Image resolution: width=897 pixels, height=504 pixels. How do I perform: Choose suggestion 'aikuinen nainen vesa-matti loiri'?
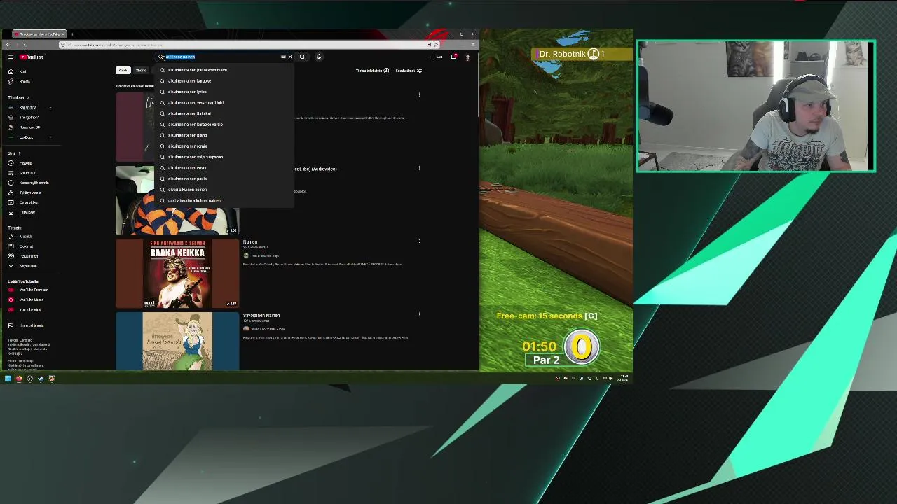click(x=224, y=103)
